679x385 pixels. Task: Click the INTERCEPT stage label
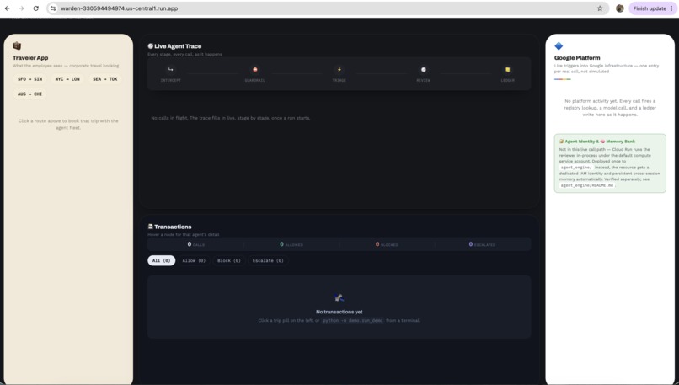point(171,81)
